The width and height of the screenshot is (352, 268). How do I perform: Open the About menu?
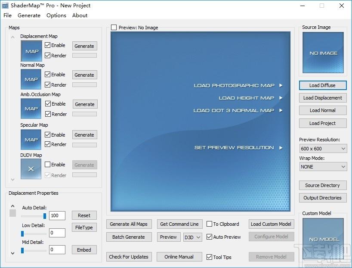pos(80,15)
